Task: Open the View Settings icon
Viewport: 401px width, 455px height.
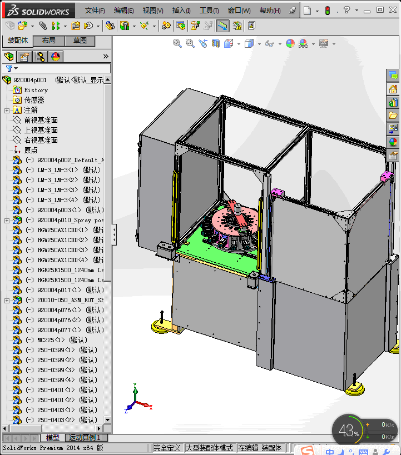Action: click(324, 43)
